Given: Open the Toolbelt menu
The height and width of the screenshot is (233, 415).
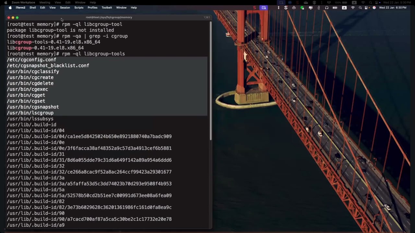Looking at the screenshot, I should (107, 7).
